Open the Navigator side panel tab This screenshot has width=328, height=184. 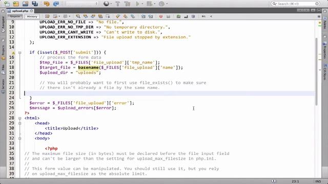[x=3, y=25]
